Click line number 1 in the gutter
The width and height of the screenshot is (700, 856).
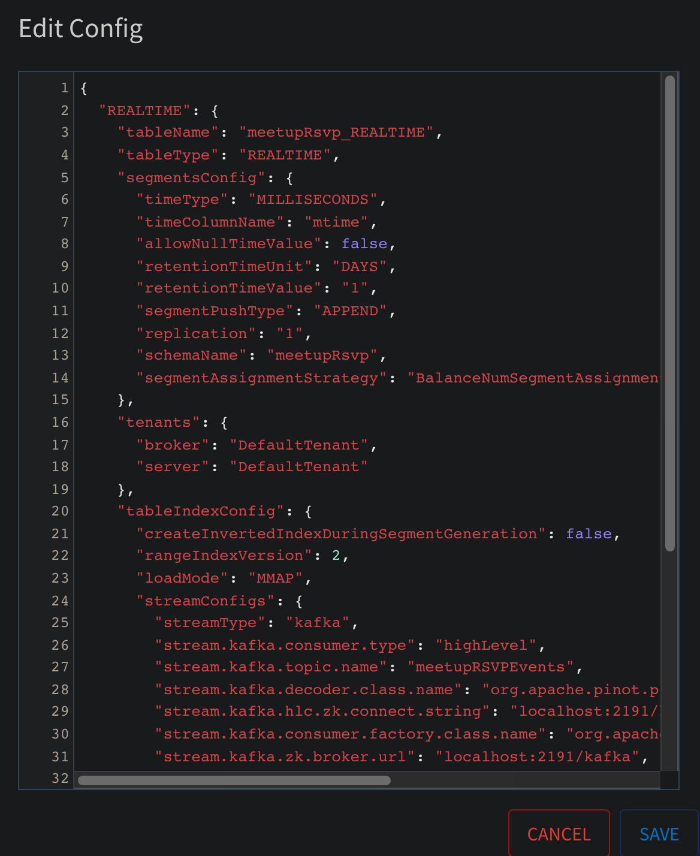click(65, 88)
